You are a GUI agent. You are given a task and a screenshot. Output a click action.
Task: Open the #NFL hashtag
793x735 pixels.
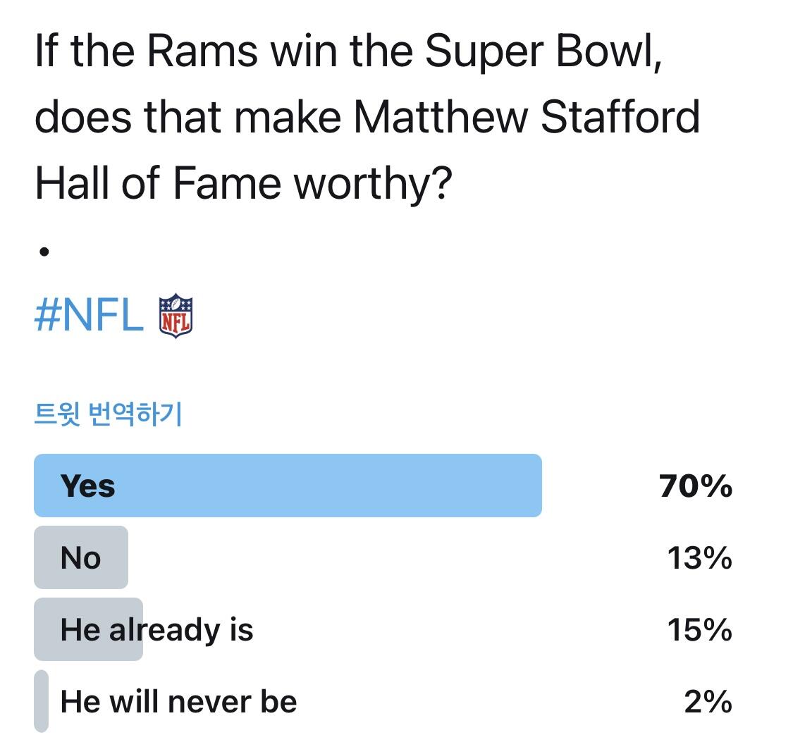click(88, 316)
